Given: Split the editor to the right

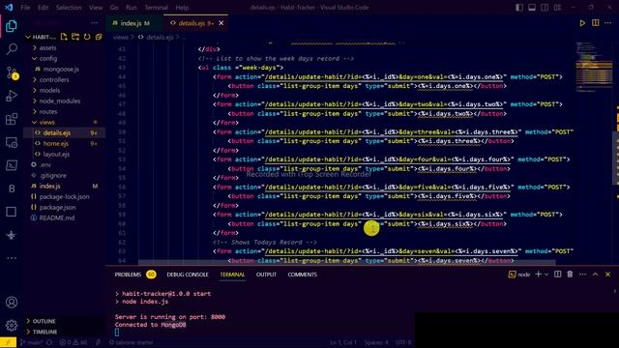Looking at the screenshot, I should point(596,23).
